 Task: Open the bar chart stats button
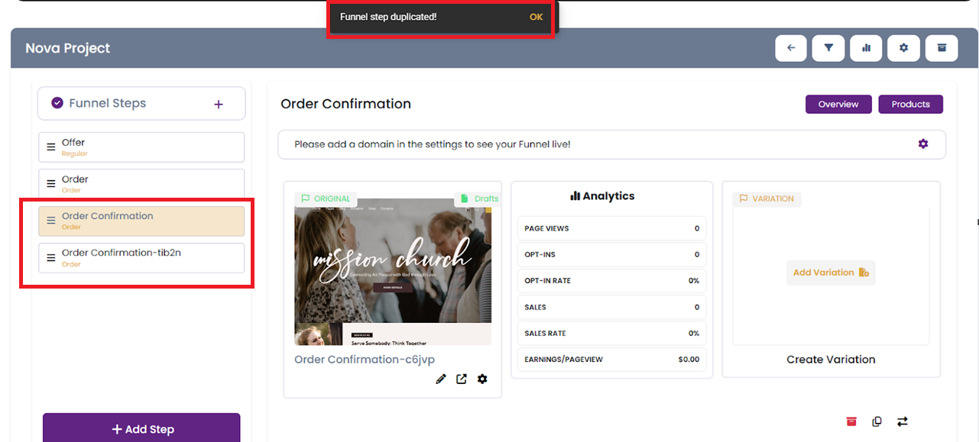pos(866,48)
